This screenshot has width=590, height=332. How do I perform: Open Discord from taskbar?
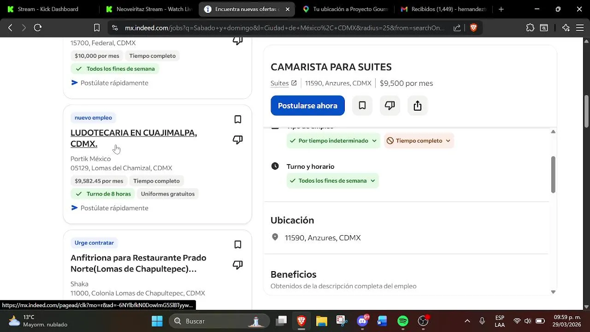coord(362,321)
